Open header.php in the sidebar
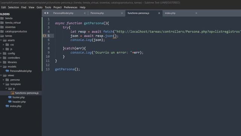Viewport: 241px width, 136px height. click(19, 102)
